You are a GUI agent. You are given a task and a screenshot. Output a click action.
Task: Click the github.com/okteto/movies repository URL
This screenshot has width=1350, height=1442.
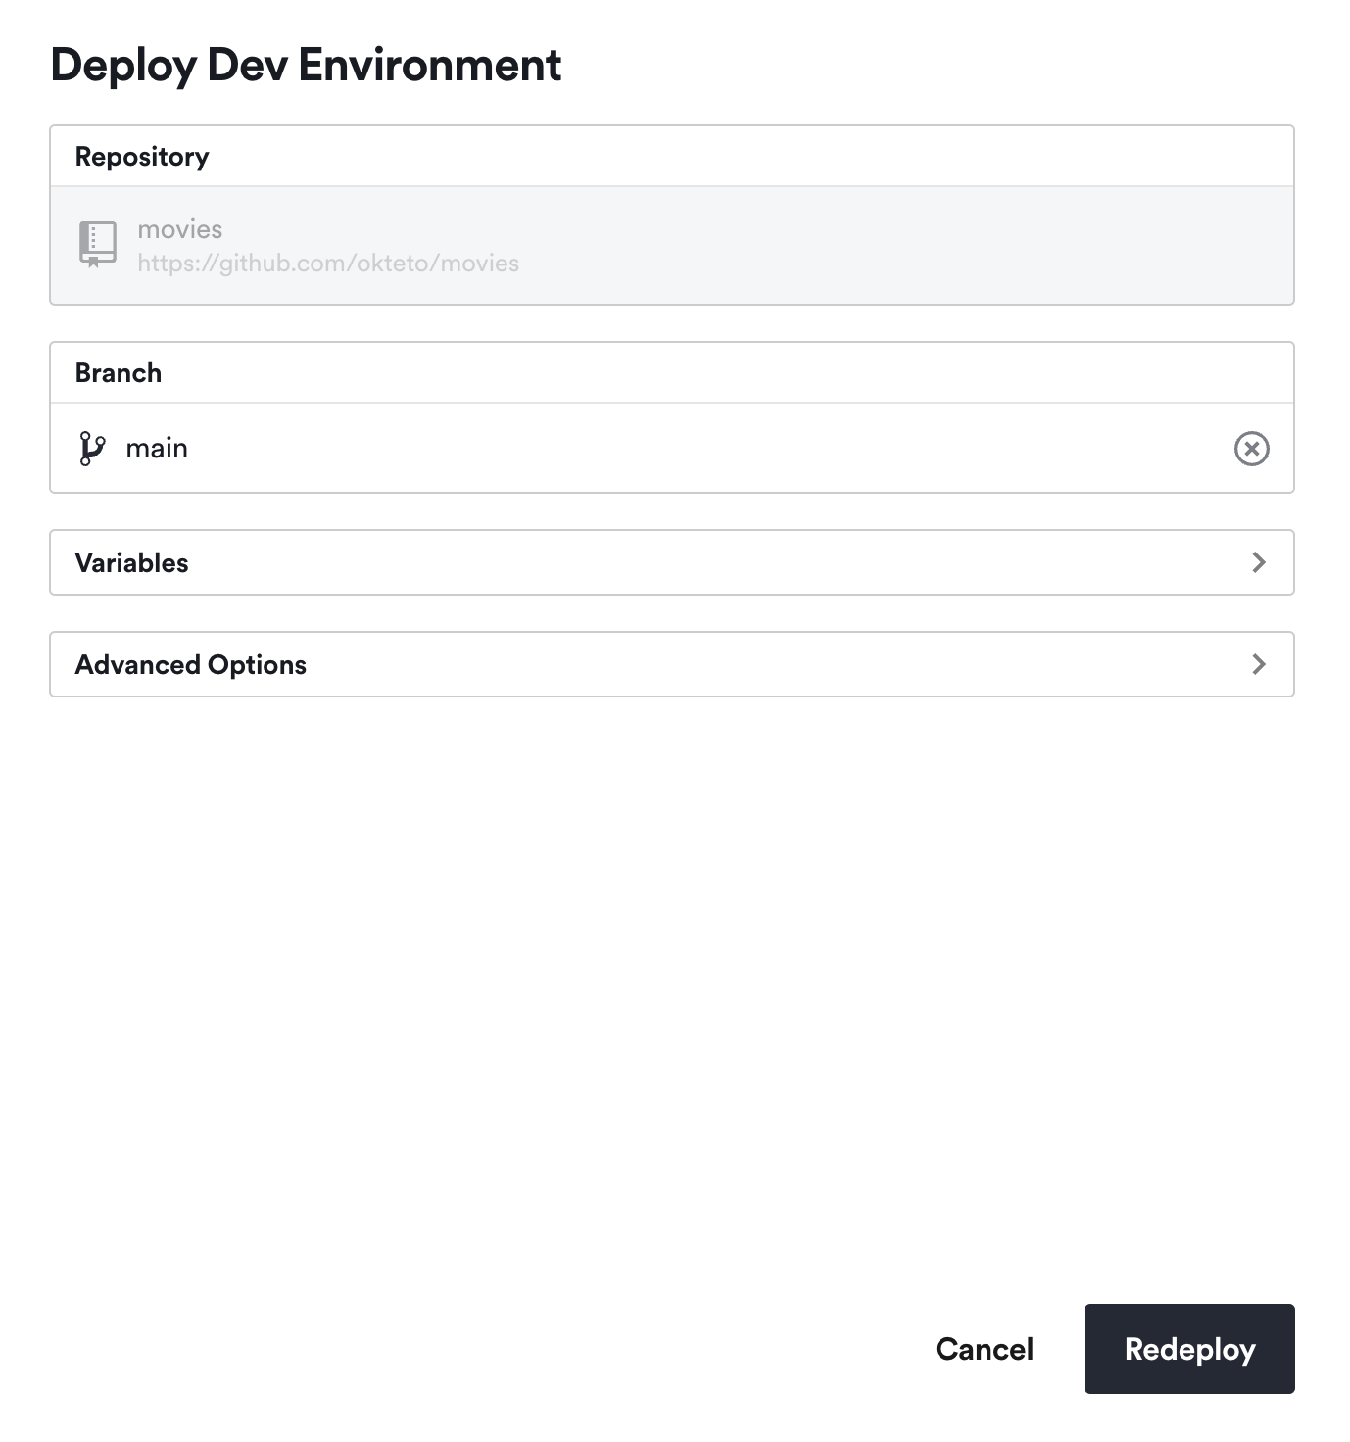[x=329, y=263]
